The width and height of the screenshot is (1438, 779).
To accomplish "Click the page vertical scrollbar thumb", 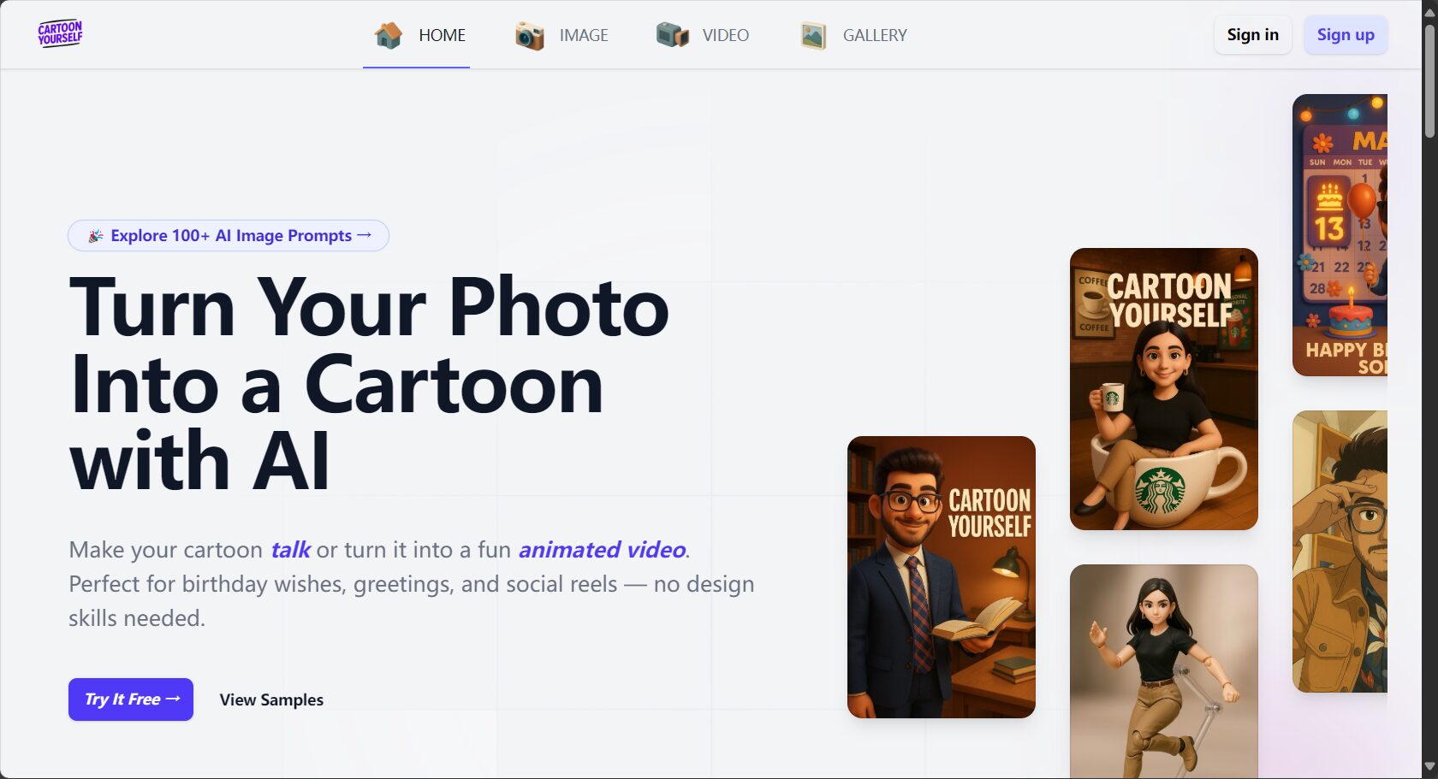I will click(x=1429, y=81).
